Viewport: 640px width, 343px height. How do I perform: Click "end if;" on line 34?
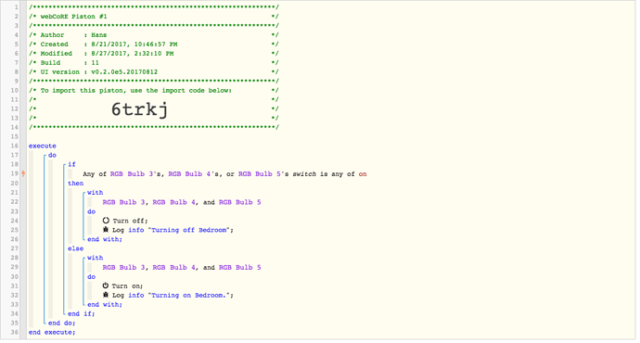pyautogui.click(x=82, y=313)
